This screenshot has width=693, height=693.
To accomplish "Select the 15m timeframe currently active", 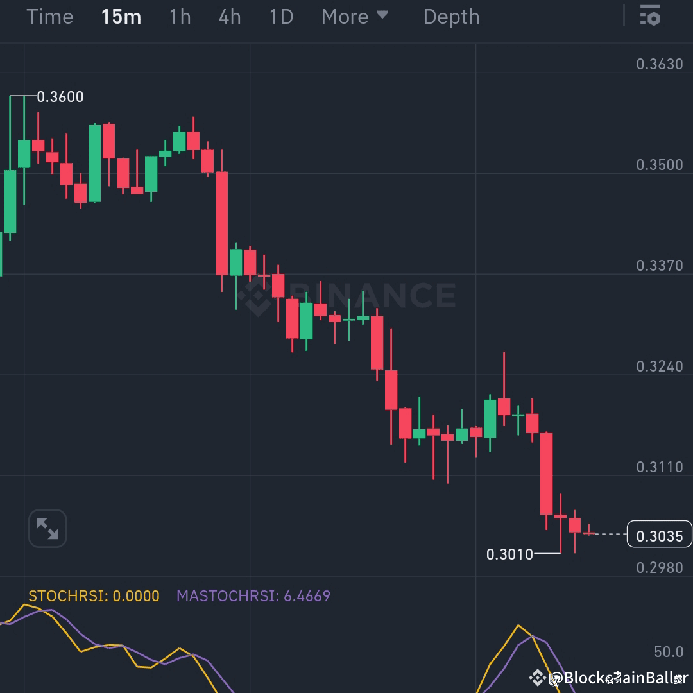I will [x=121, y=17].
